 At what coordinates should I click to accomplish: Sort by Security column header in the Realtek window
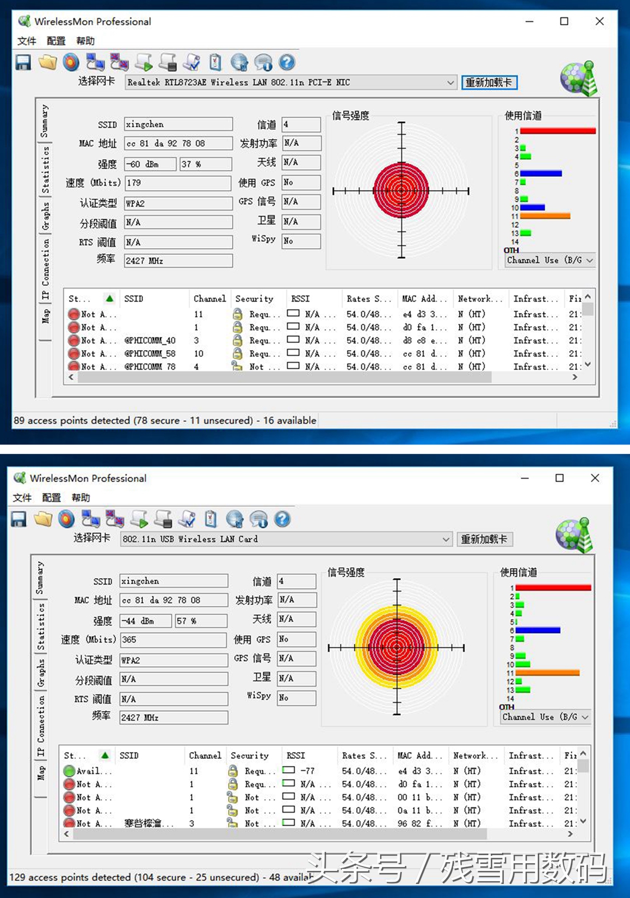[258, 299]
